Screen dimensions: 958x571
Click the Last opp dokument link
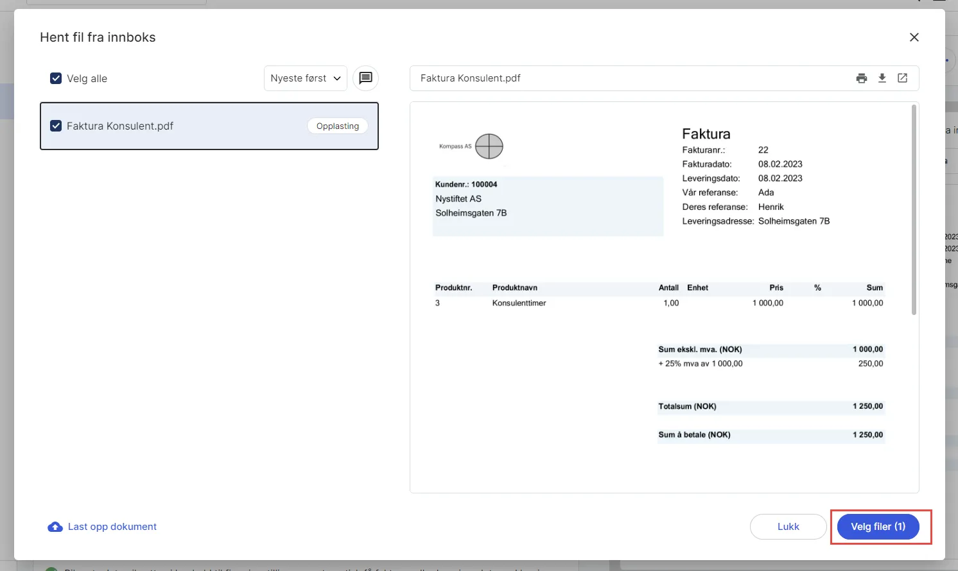[x=112, y=527]
